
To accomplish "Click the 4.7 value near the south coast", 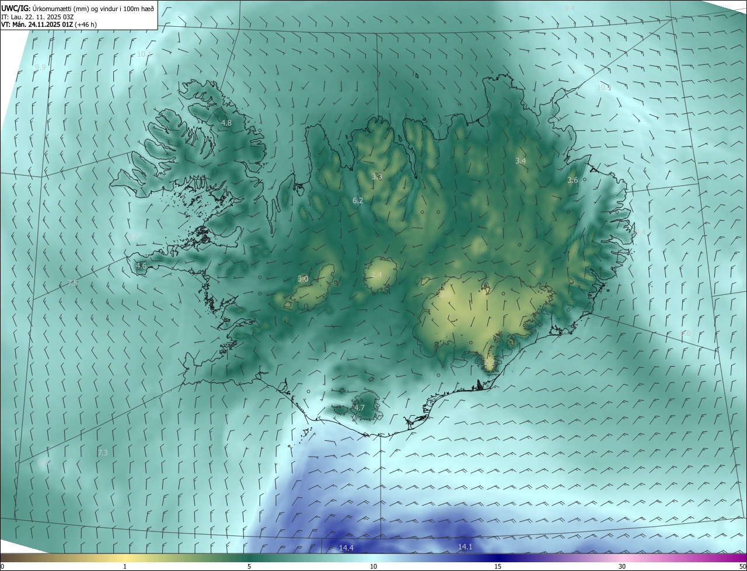I will (x=359, y=408).
